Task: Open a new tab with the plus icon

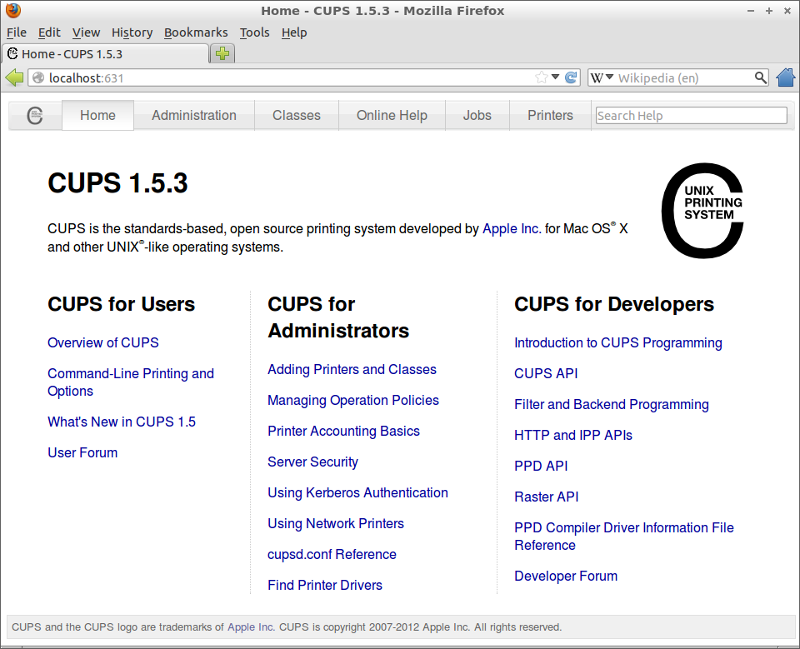Action: [x=222, y=53]
